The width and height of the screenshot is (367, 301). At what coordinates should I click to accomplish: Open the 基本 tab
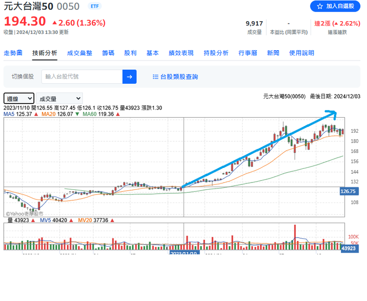coord(152,53)
